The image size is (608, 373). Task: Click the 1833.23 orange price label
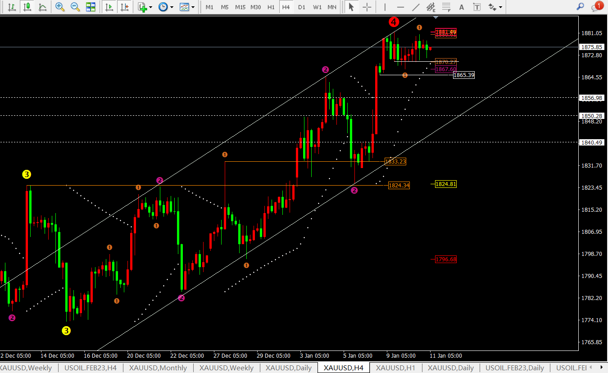coord(395,161)
